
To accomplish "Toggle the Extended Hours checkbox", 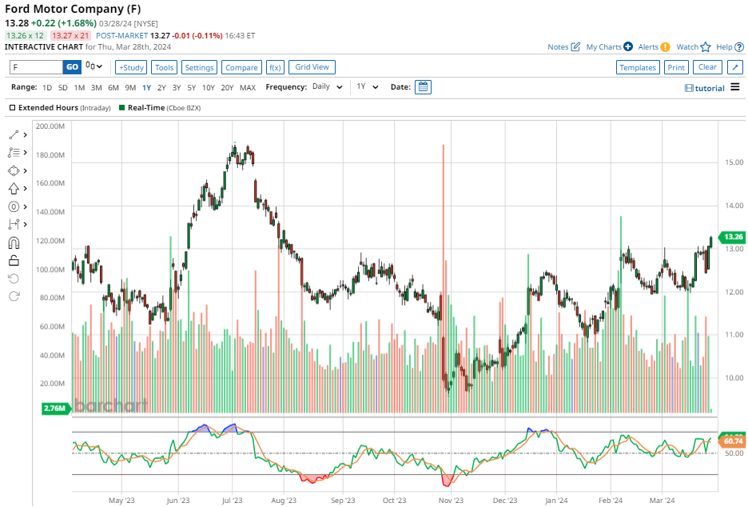I will (x=13, y=107).
